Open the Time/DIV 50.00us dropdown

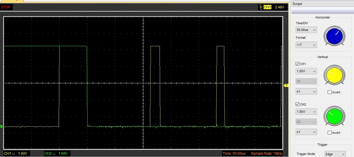pyautogui.click(x=306, y=30)
